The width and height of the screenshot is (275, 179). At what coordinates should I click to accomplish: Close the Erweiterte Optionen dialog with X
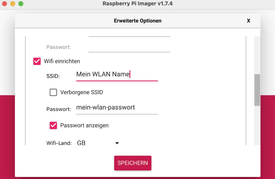coord(248,21)
